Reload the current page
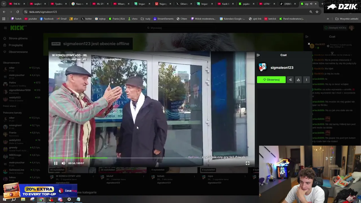This screenshot has height=203, width=361. tap(17, 12)
